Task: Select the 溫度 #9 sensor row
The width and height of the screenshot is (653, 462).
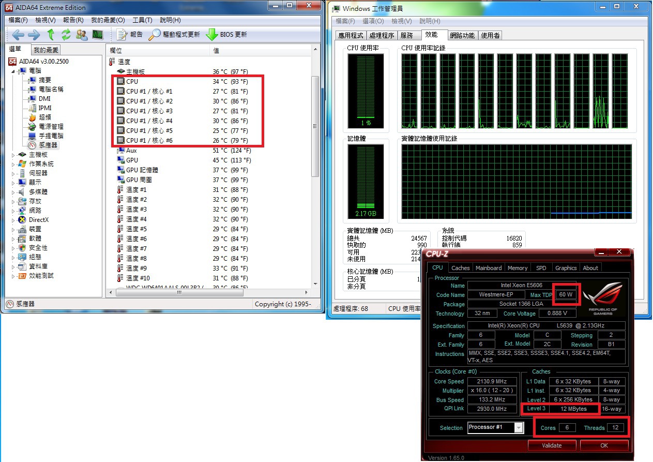Action: (209, 268)
